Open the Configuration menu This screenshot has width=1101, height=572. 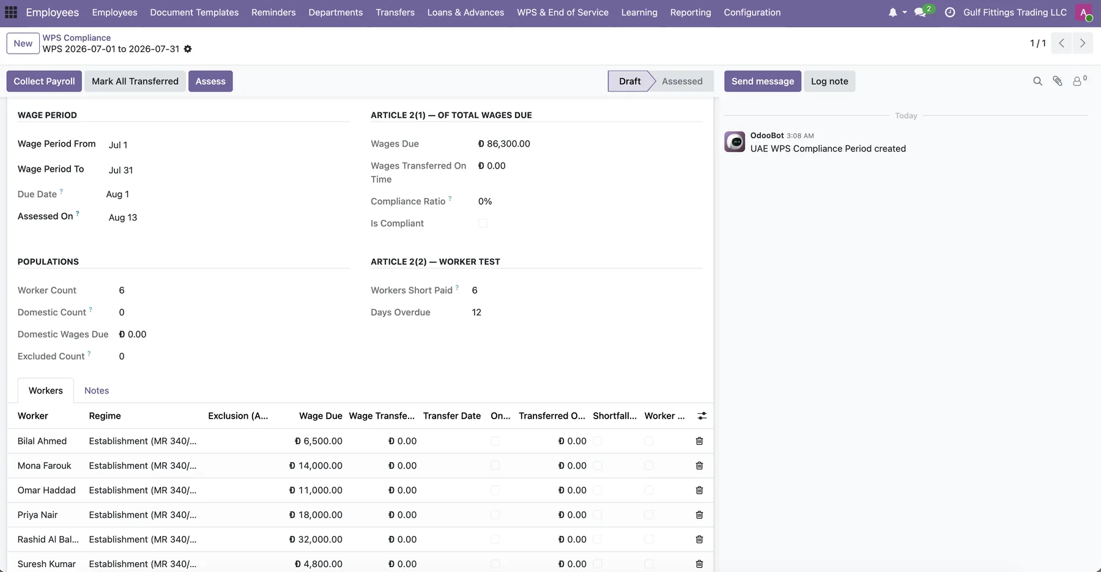[x=752, y=12]
